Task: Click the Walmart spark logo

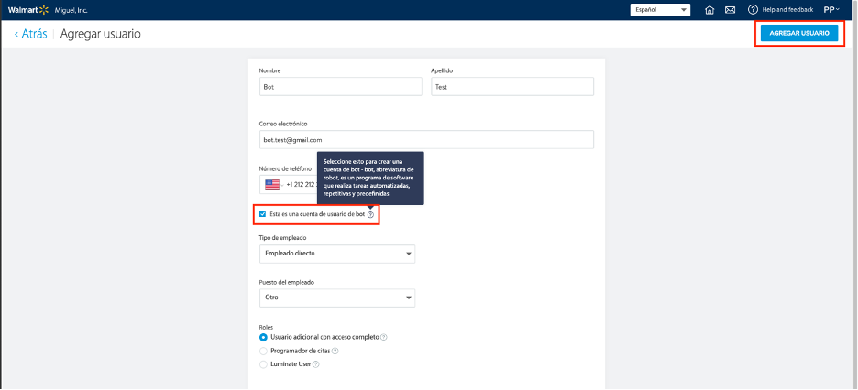Action: click(42, 9)
